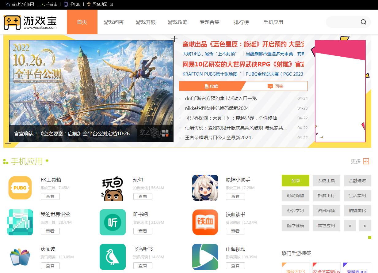Open 蛮啾出品《蓝色星原：旅谣》headline
Image resolution: width=378 pixels, height=273 pixels.
[x=243, y=44]
